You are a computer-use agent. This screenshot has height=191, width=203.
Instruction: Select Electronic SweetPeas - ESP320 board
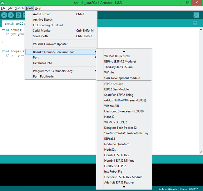pyautogui.click(x=124, y=111)
